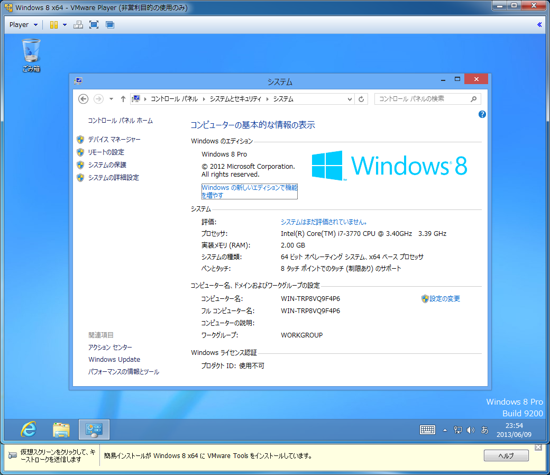This screenshot has width=550, height=475.
Task: Click the forward arrow in System window
Action: [x=98, y=99]
